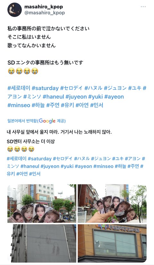
Task: Follow the #haneul hashtag in the original tweet
Action: 53,97
